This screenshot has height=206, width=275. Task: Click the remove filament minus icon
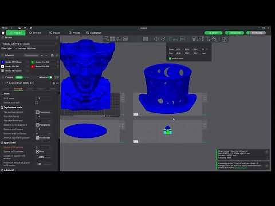tap(46, 56)
